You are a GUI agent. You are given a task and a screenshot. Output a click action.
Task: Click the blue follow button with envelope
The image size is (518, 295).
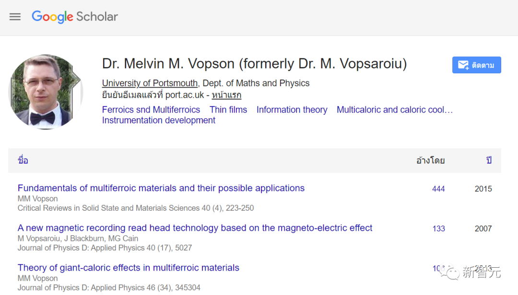(476, 65)
